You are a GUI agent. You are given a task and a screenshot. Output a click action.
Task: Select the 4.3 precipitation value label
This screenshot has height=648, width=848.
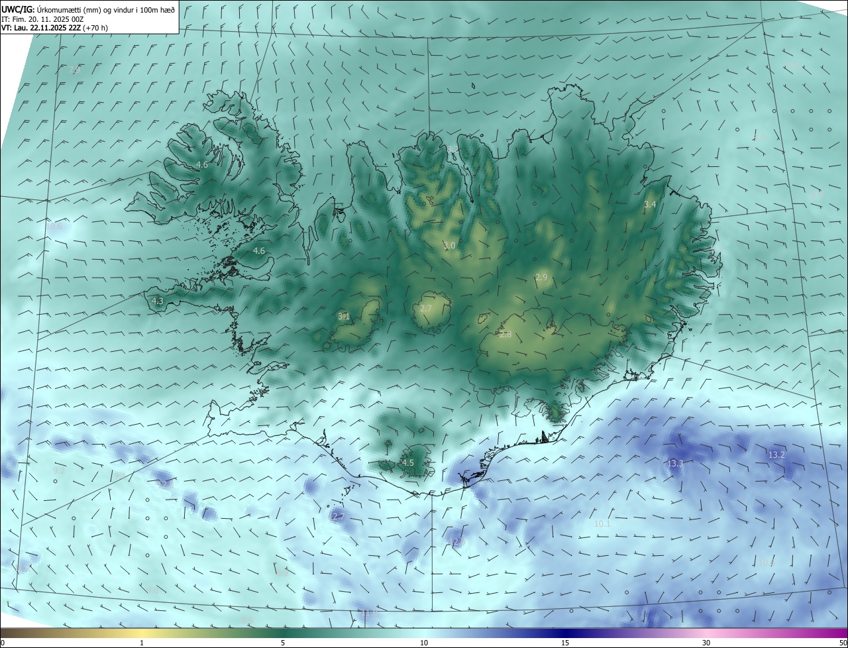(158, 301)
